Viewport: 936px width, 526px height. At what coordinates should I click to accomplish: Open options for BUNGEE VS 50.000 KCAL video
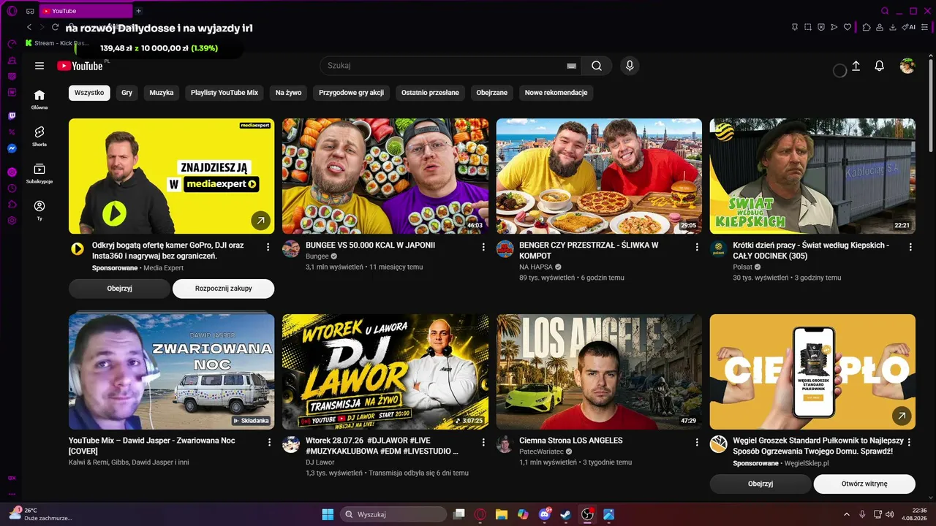click(x=483, y=247)
